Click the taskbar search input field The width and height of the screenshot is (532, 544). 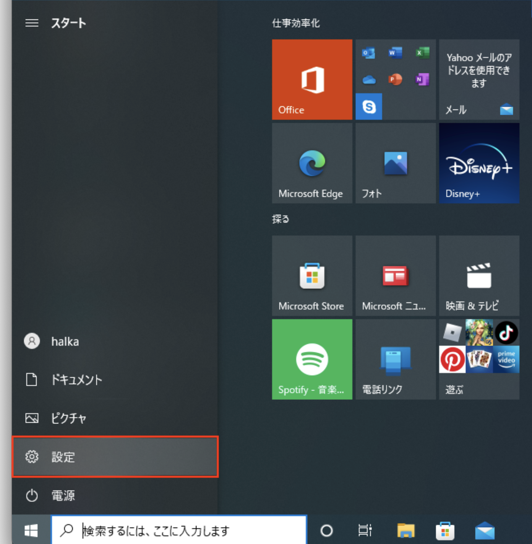click(x=180, y=531)
